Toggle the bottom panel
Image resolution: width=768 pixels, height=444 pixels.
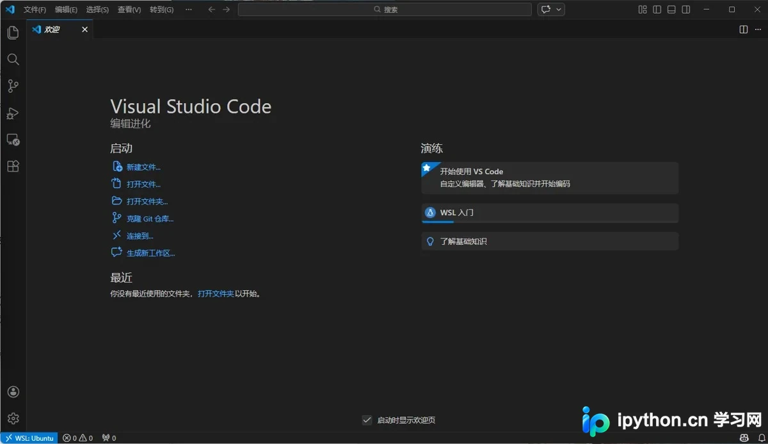(671, 10)
